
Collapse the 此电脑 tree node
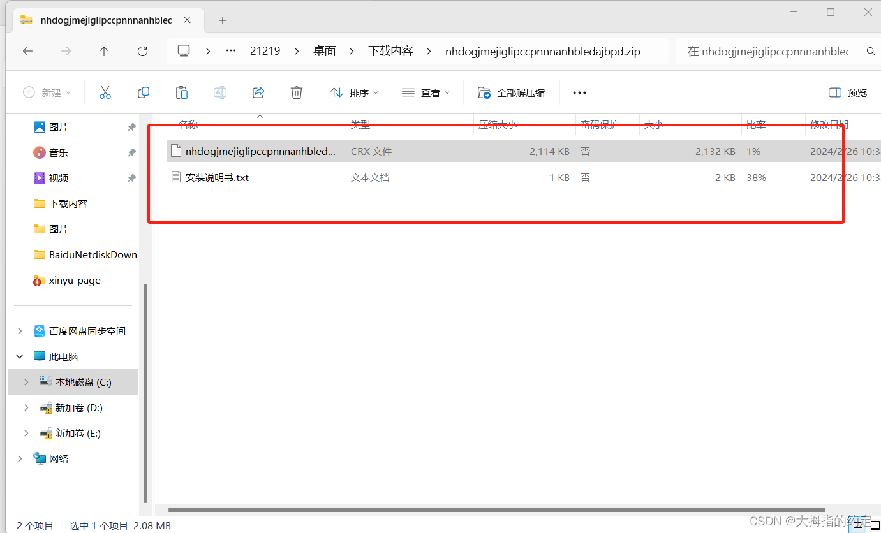(x=20, y=356)
